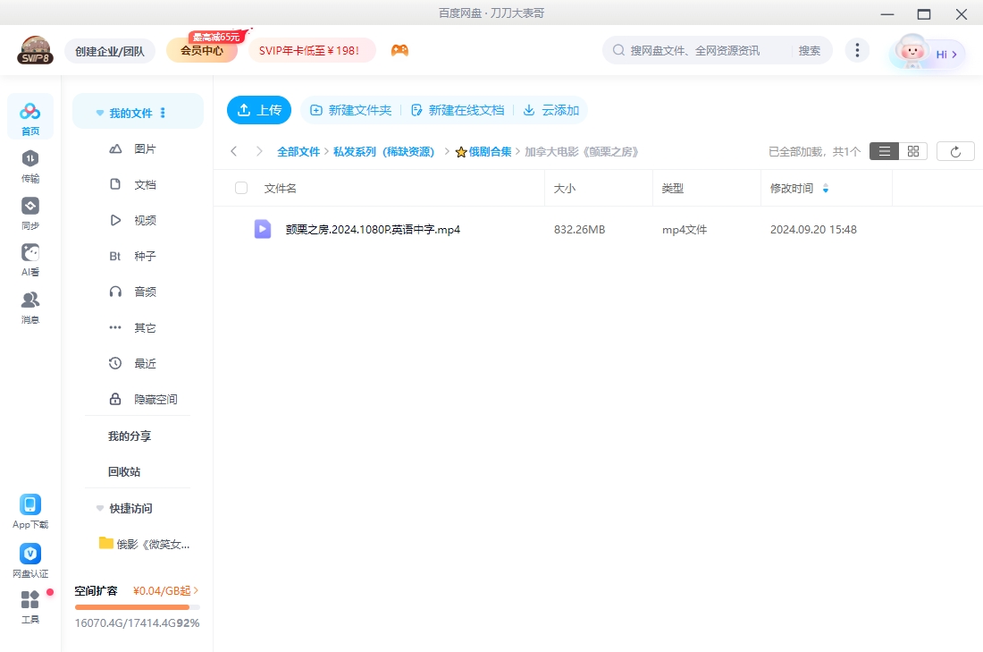Click the 上传 upload button
Image resolution: width=983 pixels, height=652 pixels.
259,109
